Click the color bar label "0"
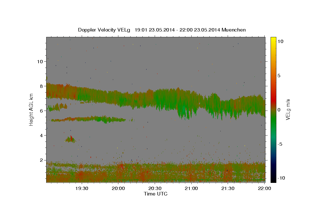The width and height of the screenshot is (328, 219). pos(279,110)
